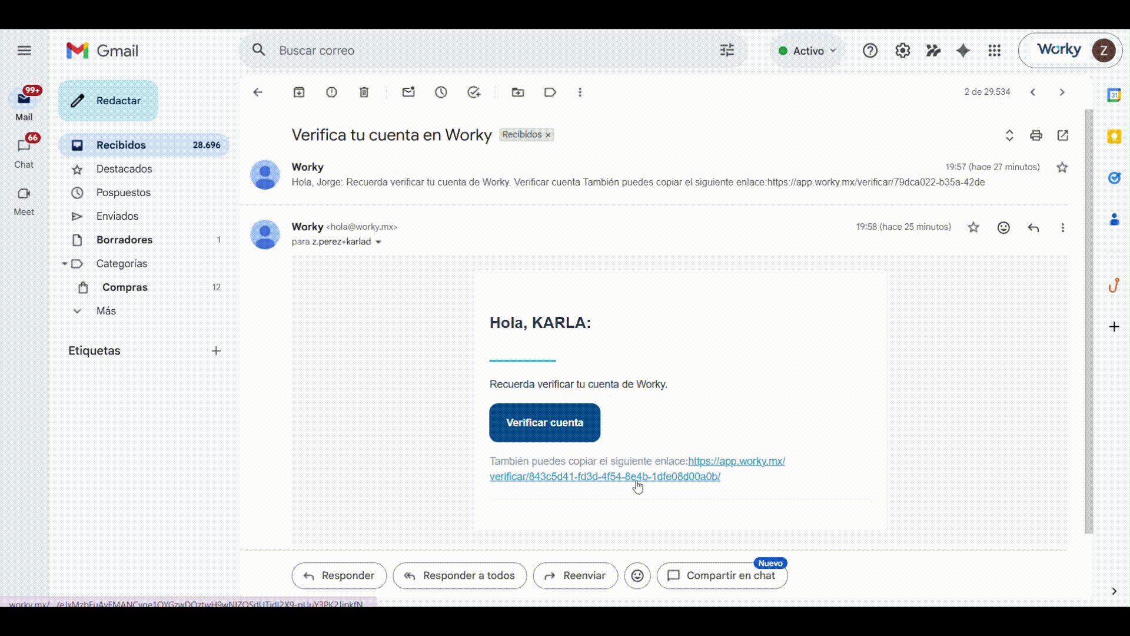The height and width of the screenshot is (636, 1130).
Task: Open Contacts side panel
Action: tap(1114, 220)
